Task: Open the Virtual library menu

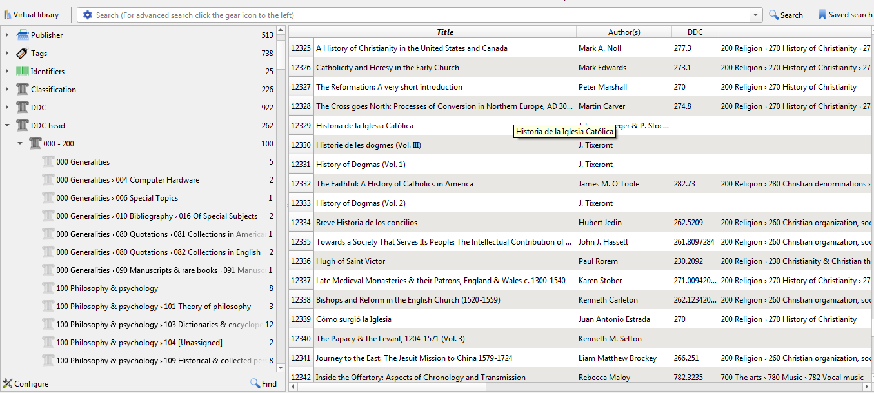Action: click(32, 15)
